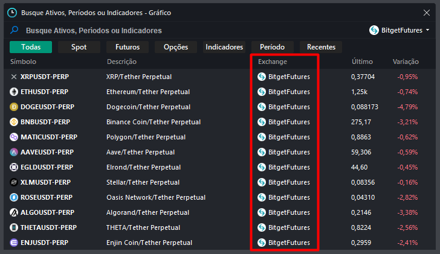Image resolution: width=440 pixels, height=254 pixels.
Task: Click the clock icon in the title bar
Action: click(x=12, y=13)
